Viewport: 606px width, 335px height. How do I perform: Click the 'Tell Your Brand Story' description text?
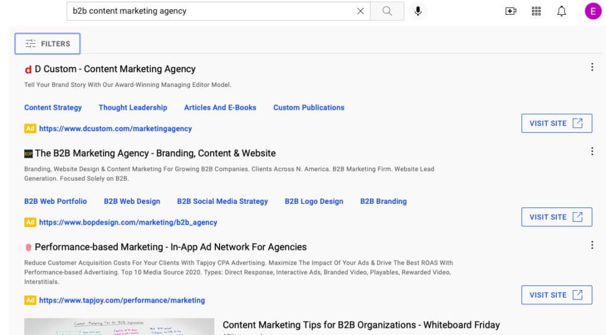pos(128,85)
